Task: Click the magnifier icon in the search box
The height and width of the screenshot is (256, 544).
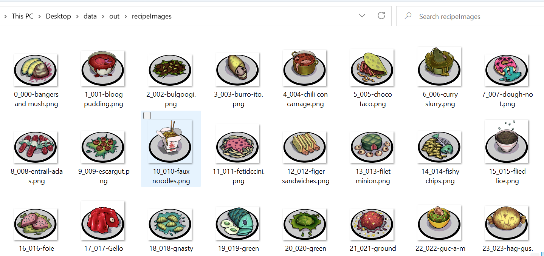Action: coord(407,16)
